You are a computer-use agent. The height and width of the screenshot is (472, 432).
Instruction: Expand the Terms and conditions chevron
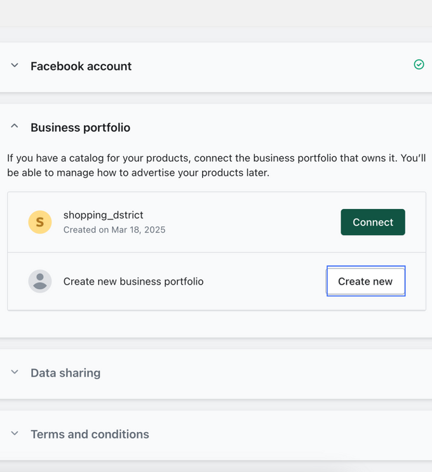[15, 434]
